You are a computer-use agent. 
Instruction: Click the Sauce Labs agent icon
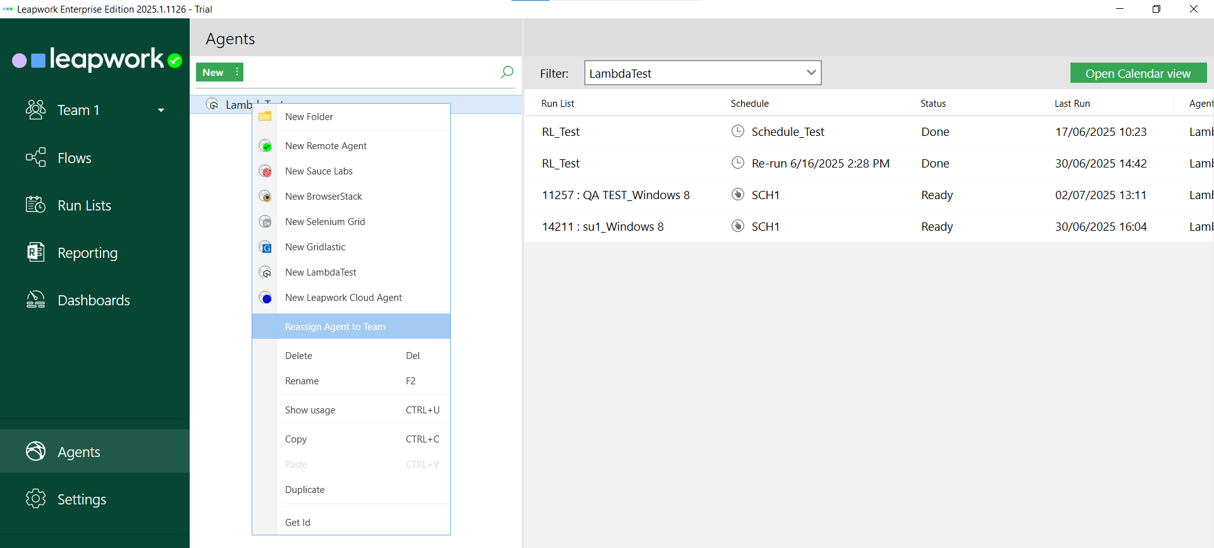pyautogui.click(x=266, y=171)
